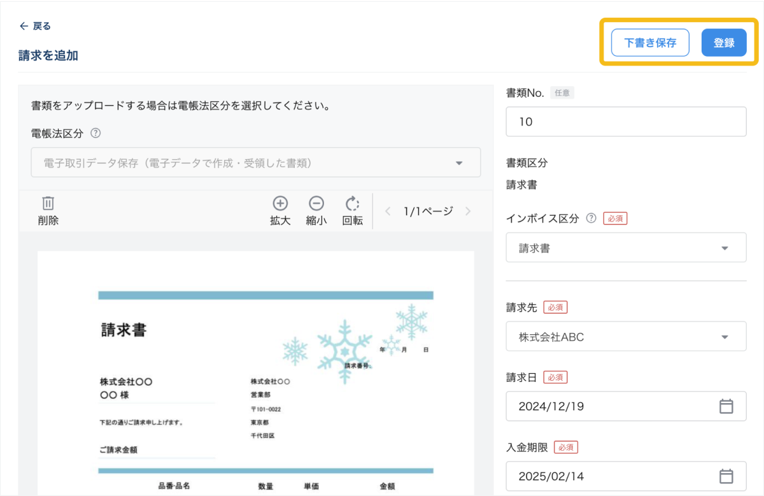
Task: Click the blue 登録 button
Action: 724,43
